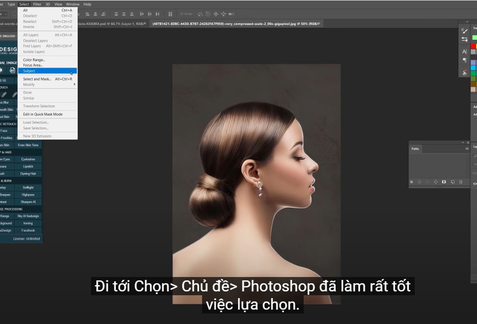Click load path as selection icon

428,182
